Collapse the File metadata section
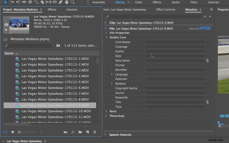Viewport: 229px width, 143px height. (106, 29)
